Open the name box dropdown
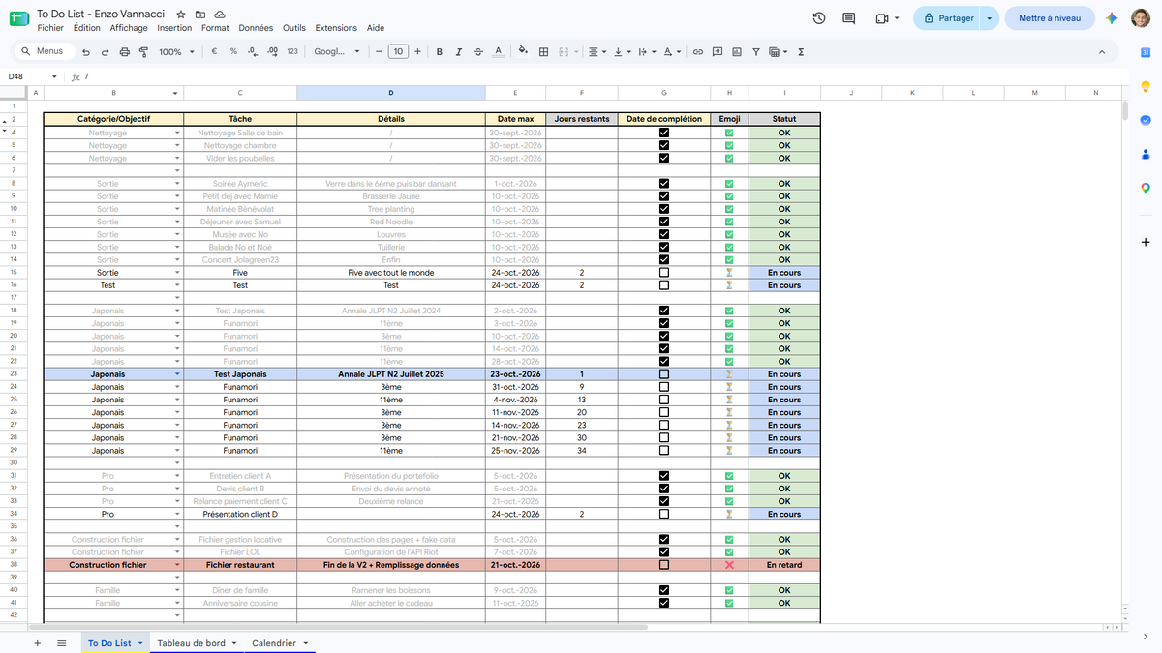The image size is (1162, 653). click(x=54, y=76)
